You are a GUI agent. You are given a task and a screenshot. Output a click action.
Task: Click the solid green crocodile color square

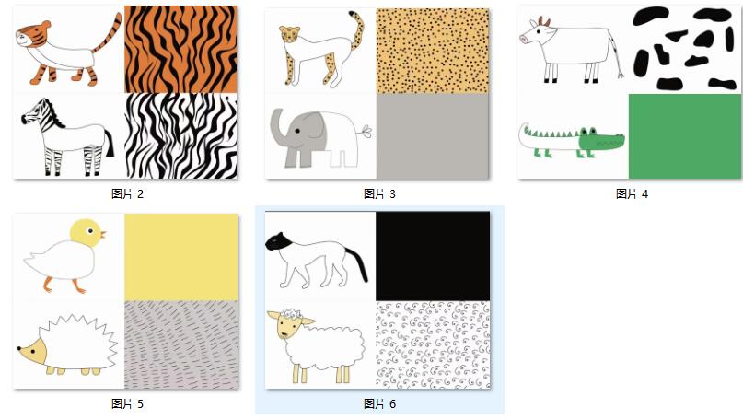pyautogui.click(x=685, y=136)
